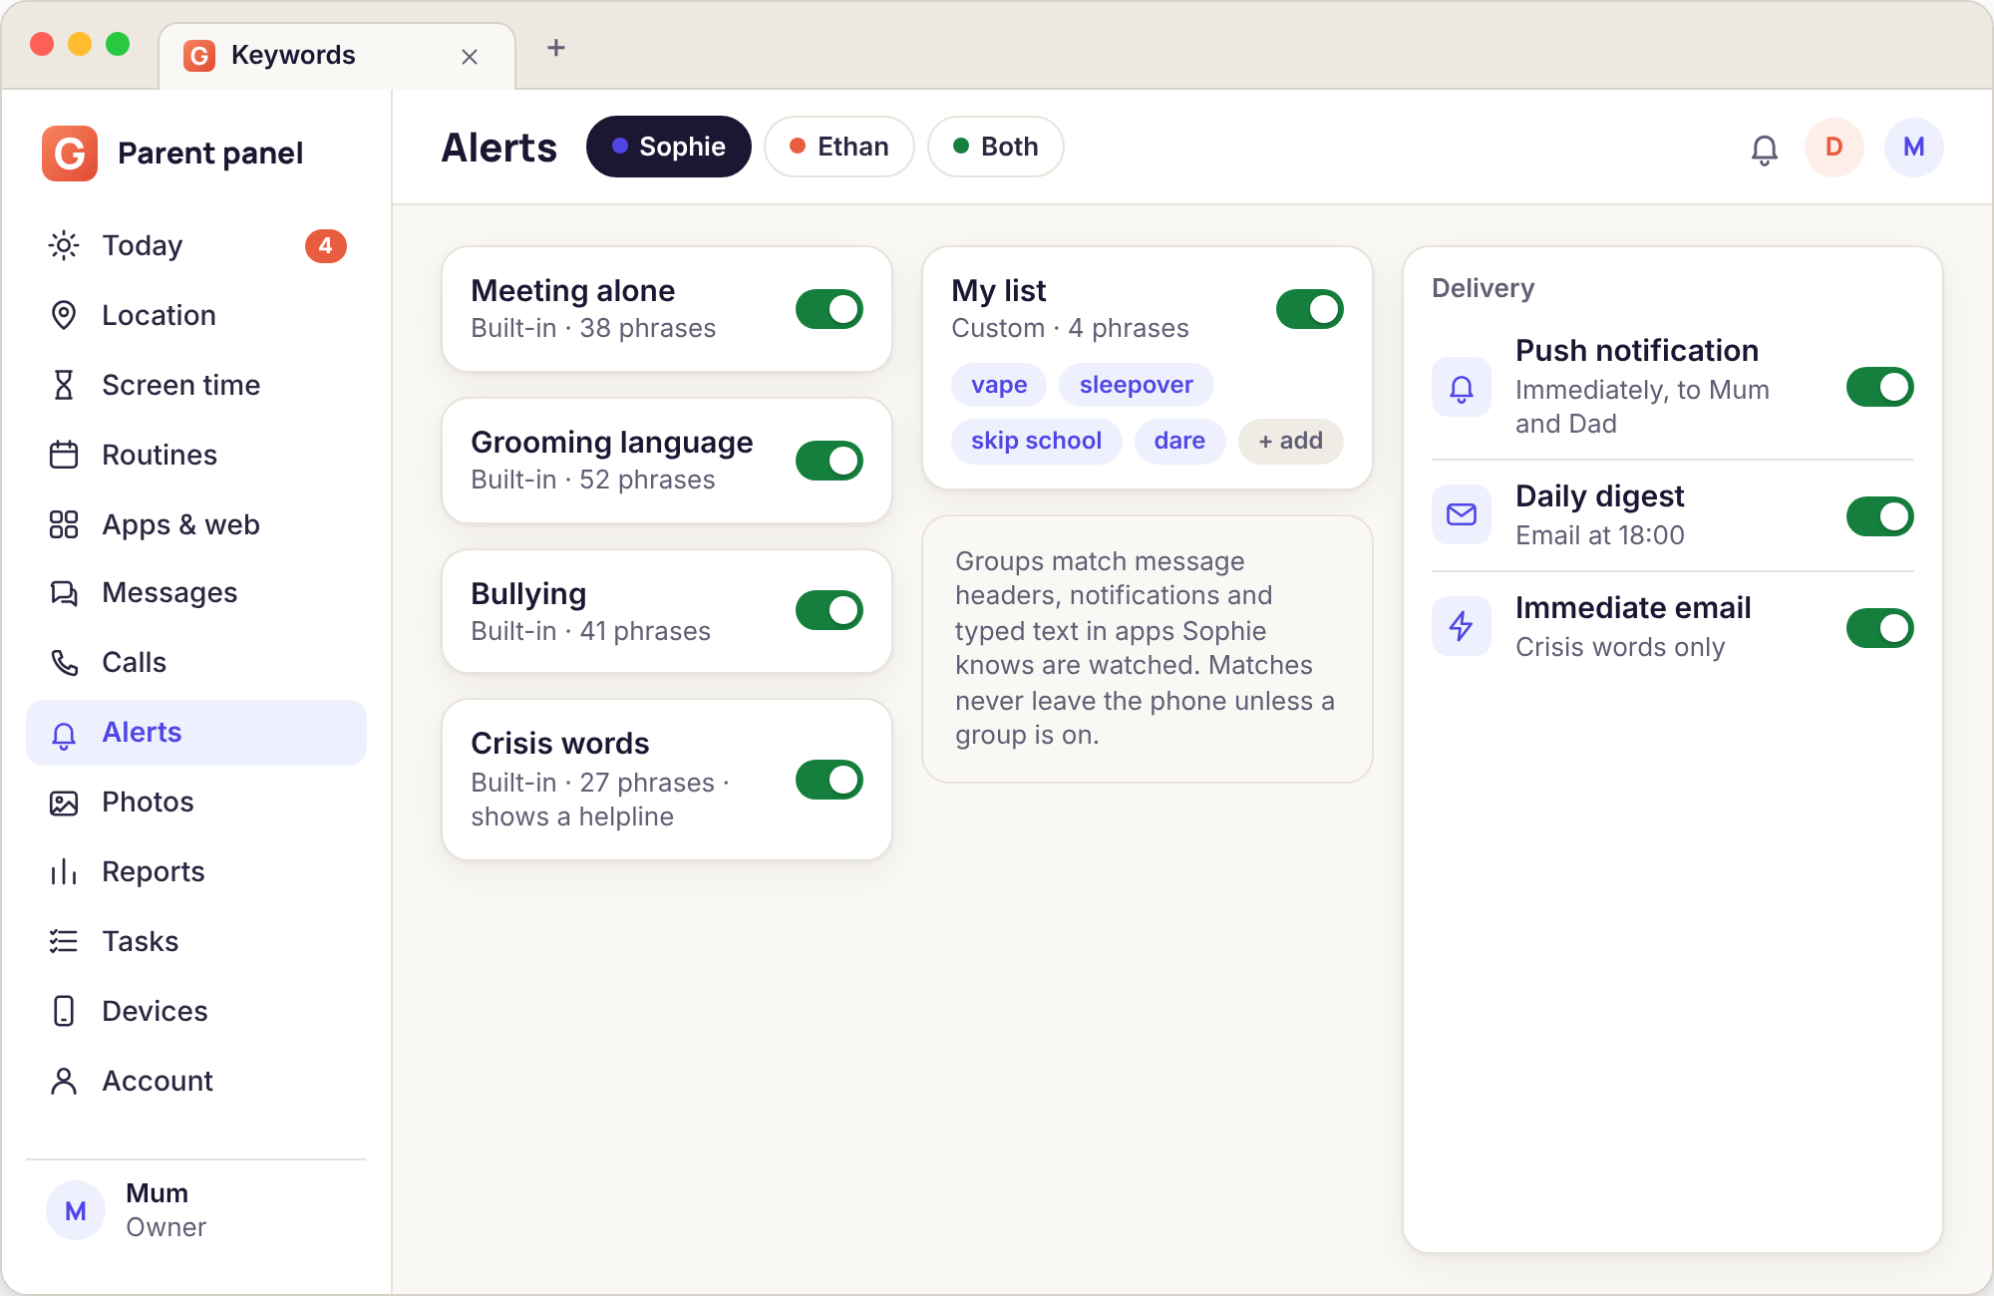Screen dimensions: 1994x1296
Task: Open the Keywords browser tab
Action: tap(337, 56)
